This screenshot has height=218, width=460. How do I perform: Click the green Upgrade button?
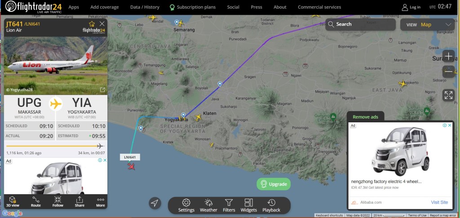[274, 184]
